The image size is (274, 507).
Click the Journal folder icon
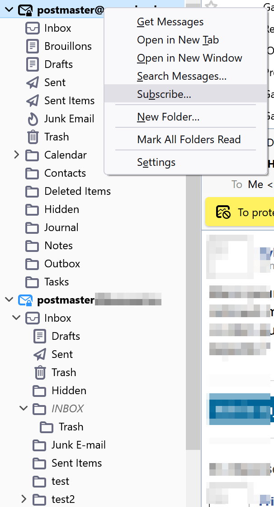(33, 227)
